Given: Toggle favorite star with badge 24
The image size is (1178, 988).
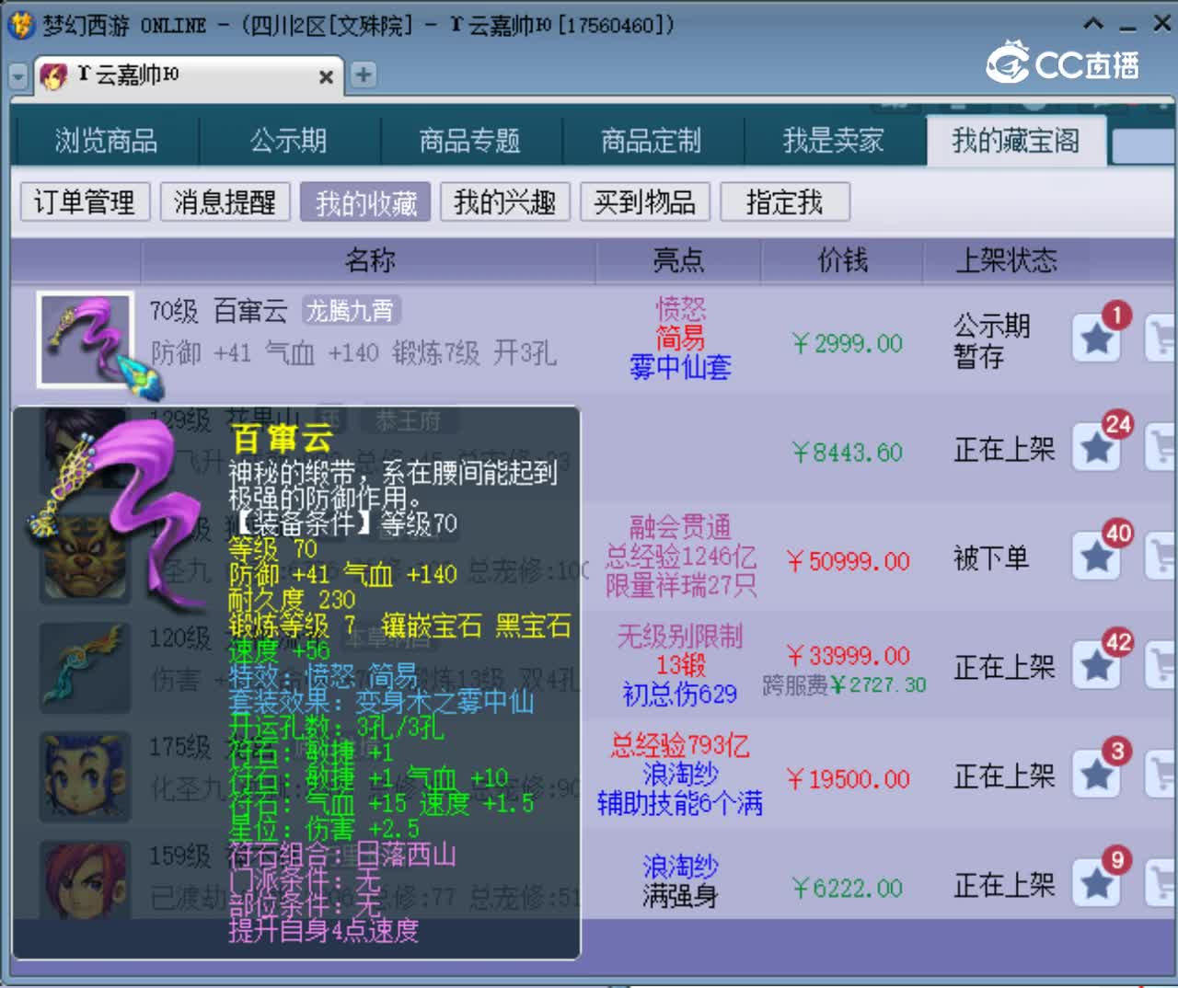Looking at the screenshot, I should pos(1097,448).
